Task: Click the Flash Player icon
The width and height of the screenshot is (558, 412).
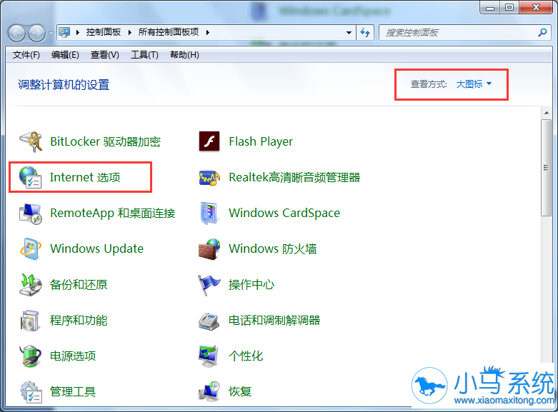Action: (x=209, y=141)
